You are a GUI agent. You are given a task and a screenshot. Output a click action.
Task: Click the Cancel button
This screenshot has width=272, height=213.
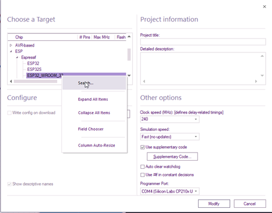(x=250, y=204)
